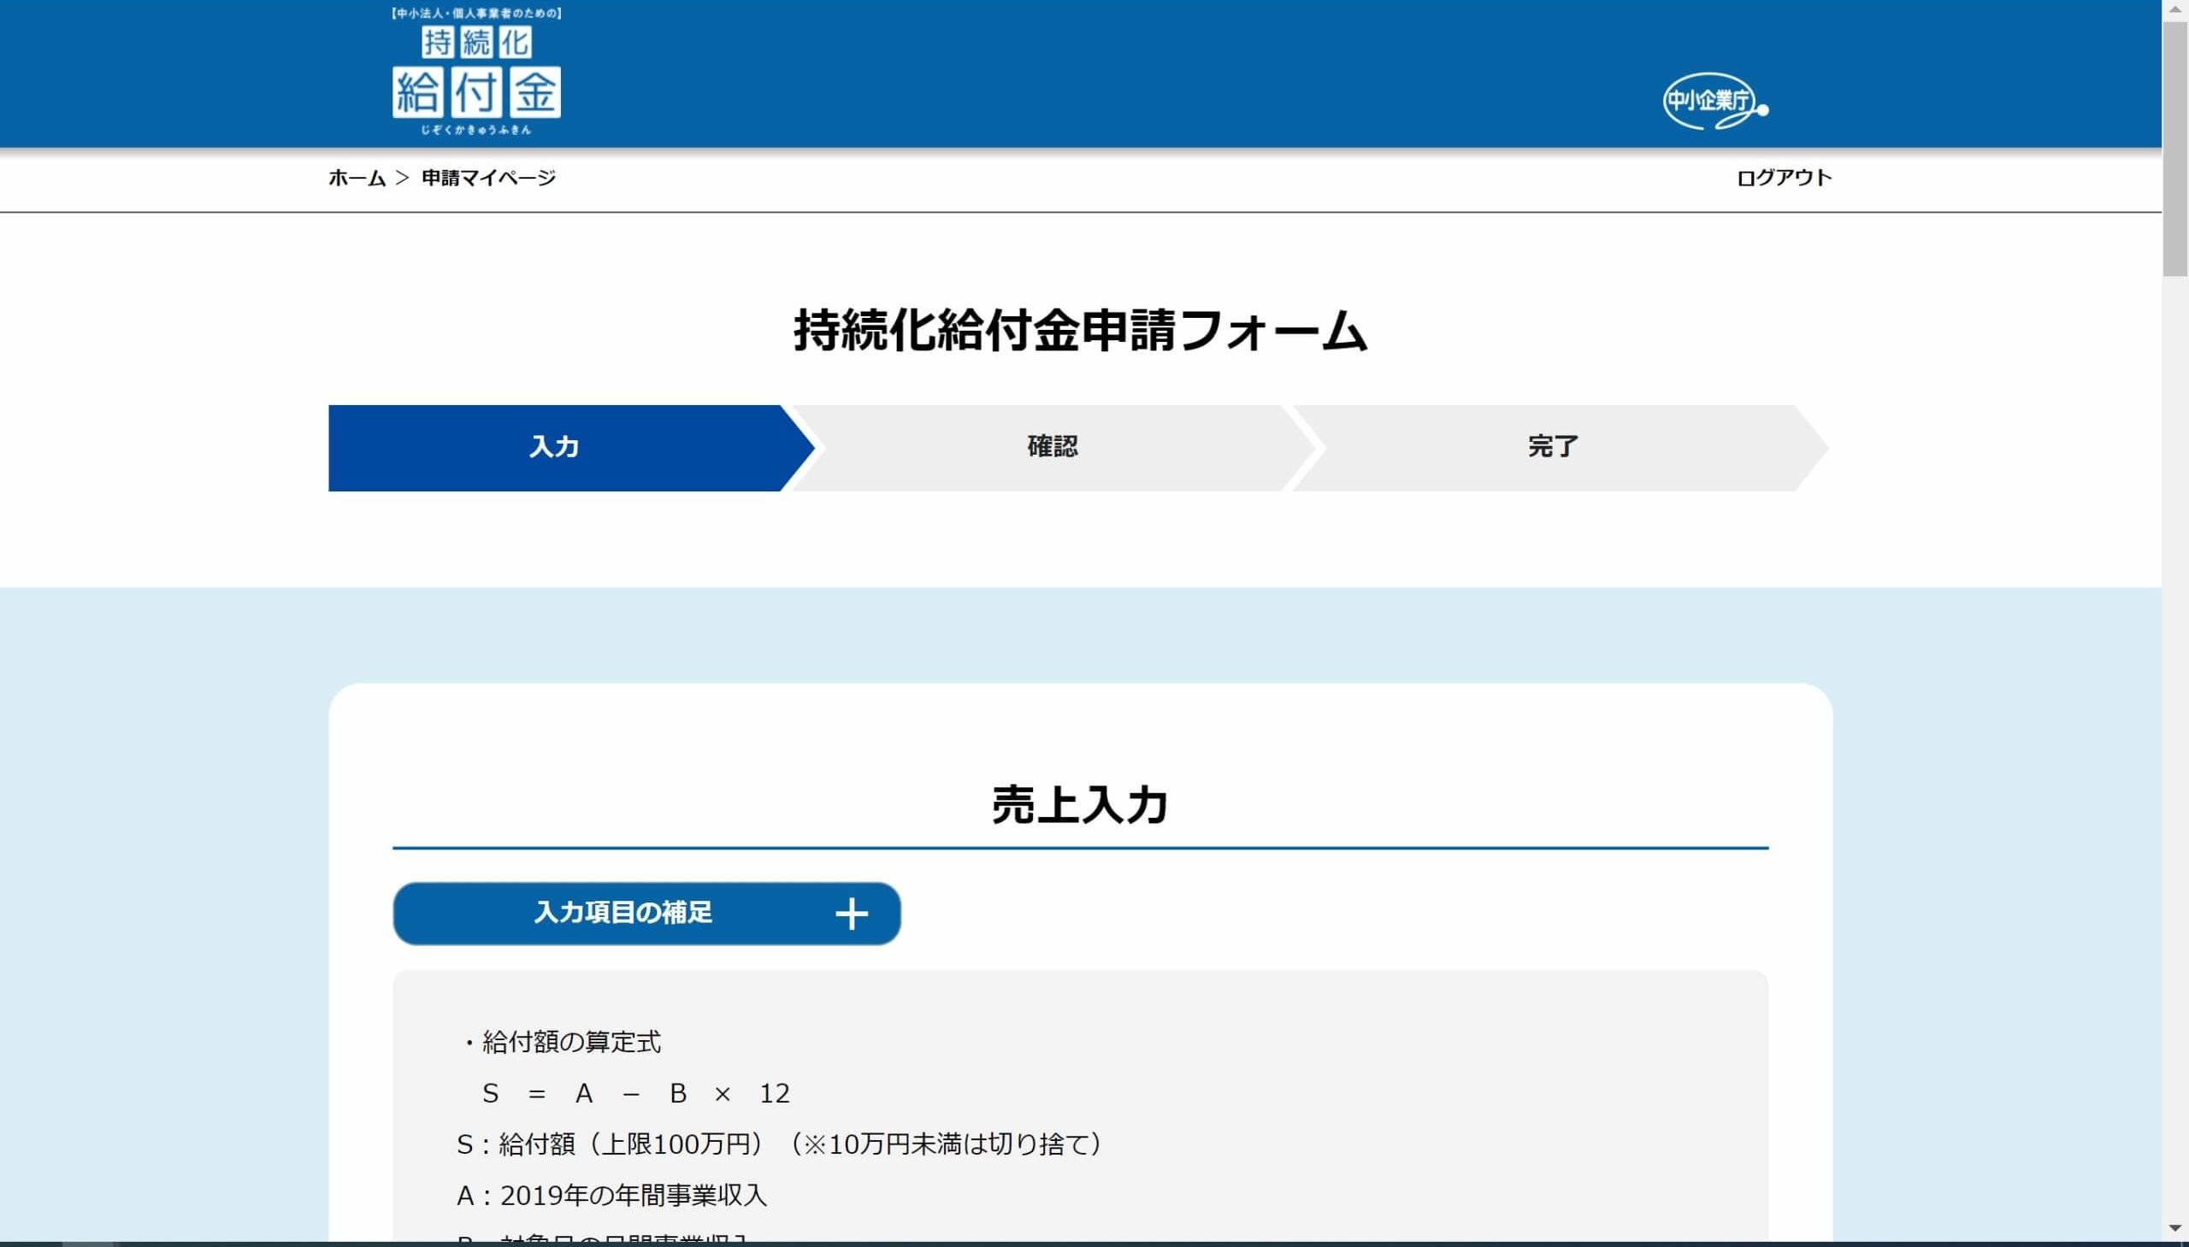Click the scrollbar down arrow
2189x1247 pixels.
click(2175, 1228)
